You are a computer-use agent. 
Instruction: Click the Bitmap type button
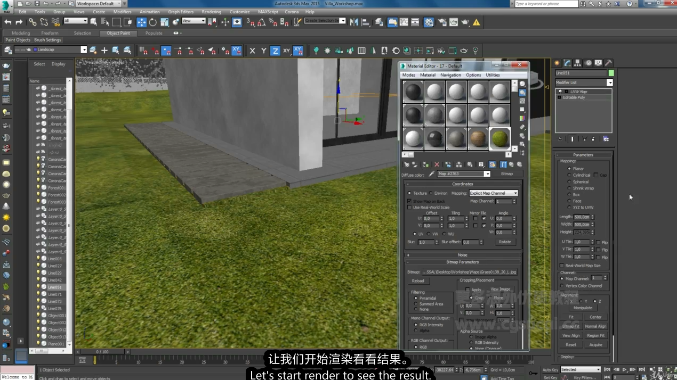coord(507,174)
